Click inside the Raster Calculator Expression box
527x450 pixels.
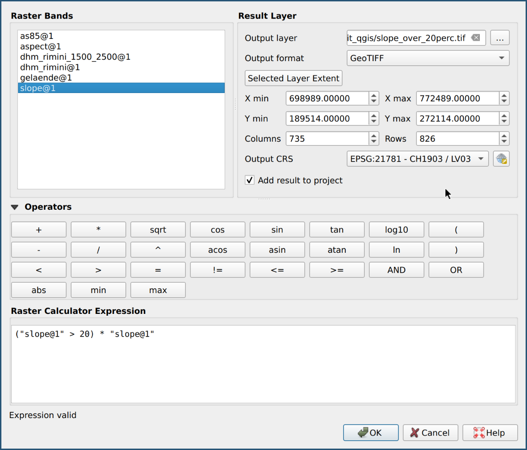point(263,366)
